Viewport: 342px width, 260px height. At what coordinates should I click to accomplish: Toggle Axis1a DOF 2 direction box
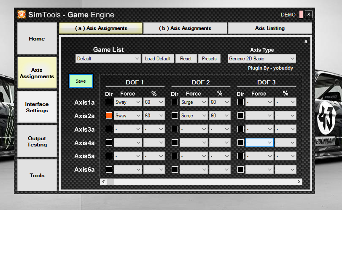coord(175,102)
